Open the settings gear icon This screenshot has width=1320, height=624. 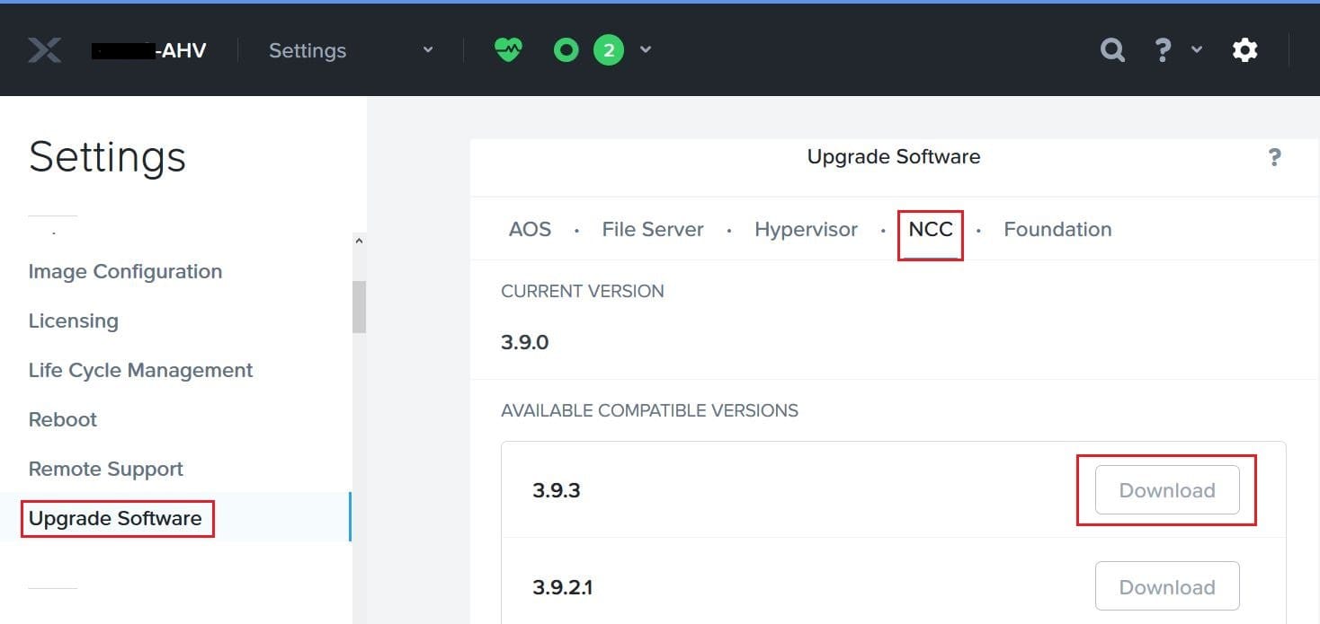click(1244, 50)
